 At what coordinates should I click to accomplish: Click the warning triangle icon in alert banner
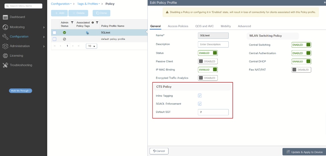point(167,12)
